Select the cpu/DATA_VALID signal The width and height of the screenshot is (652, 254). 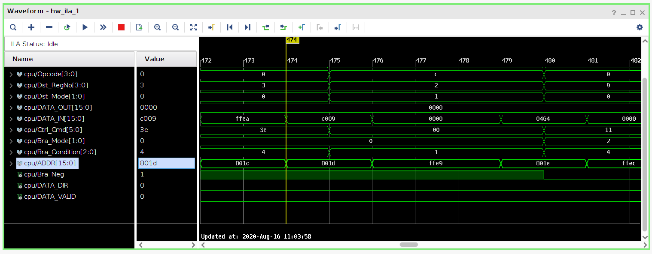click(50, 197)
